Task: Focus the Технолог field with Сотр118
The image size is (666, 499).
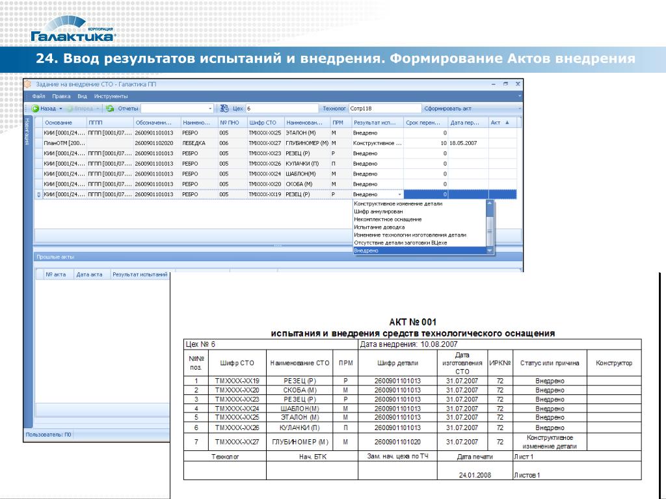Action: tap(385, 109)
